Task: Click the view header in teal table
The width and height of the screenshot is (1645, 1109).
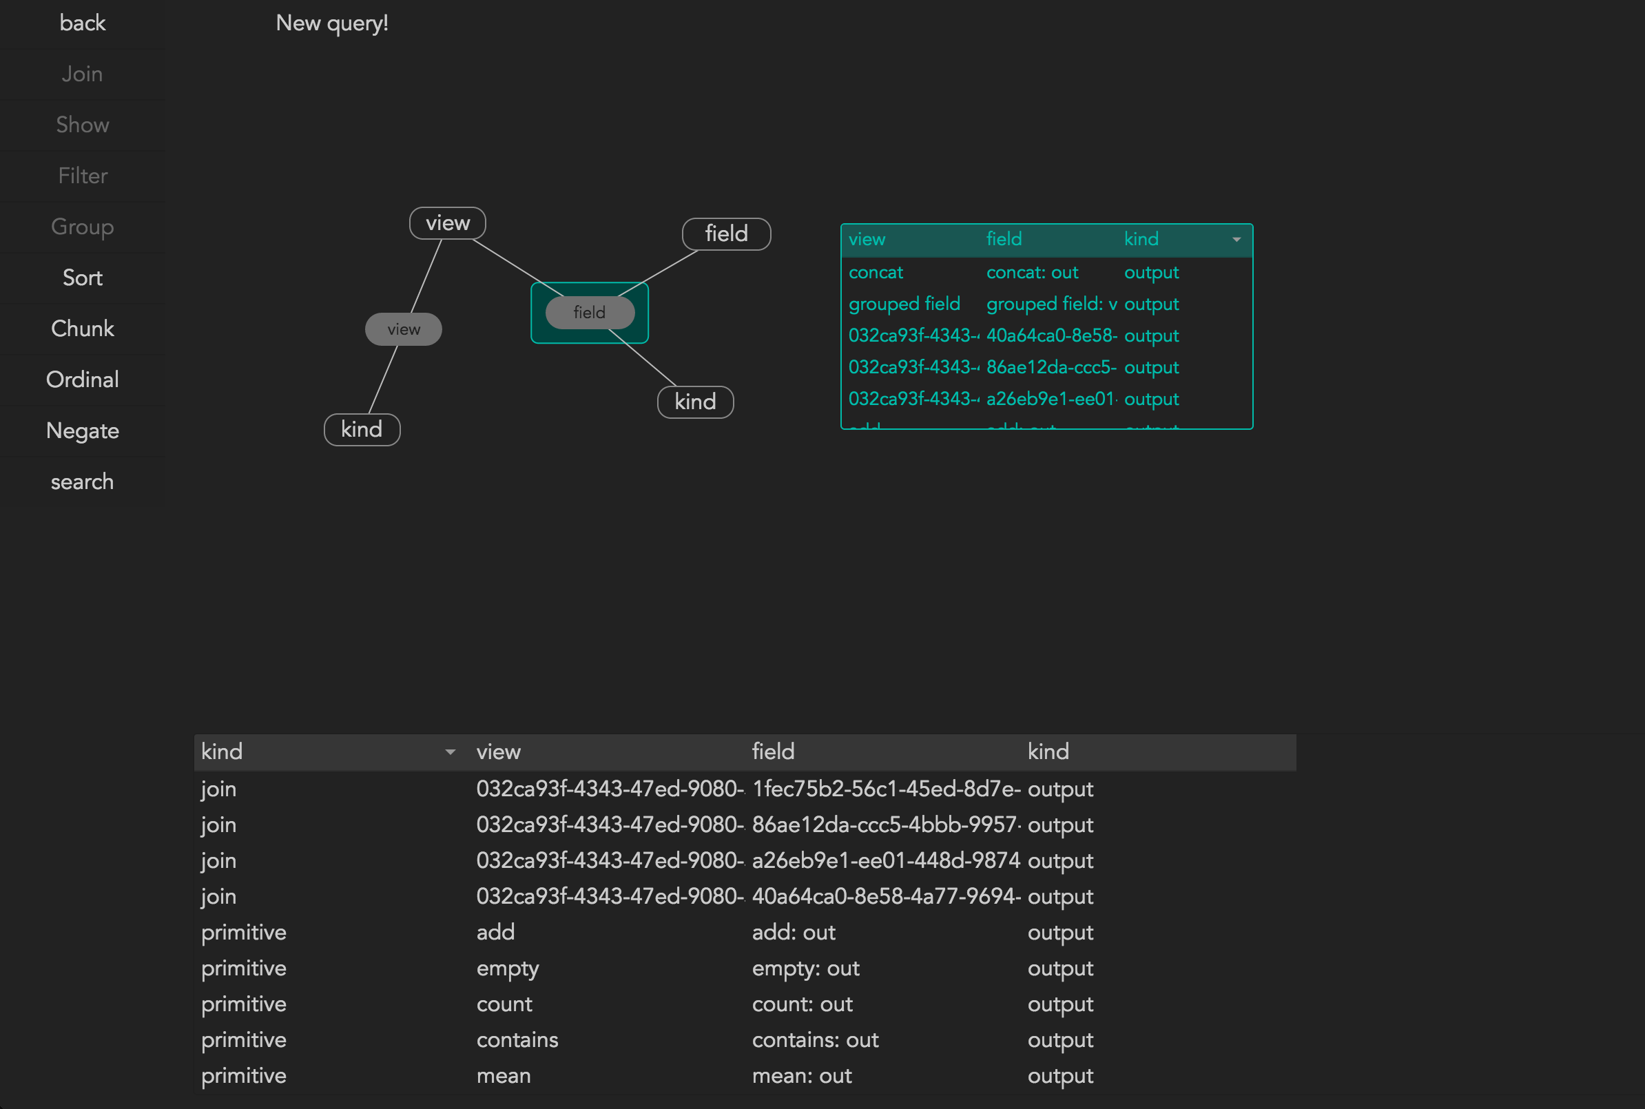Action: (x=867, y=240)
